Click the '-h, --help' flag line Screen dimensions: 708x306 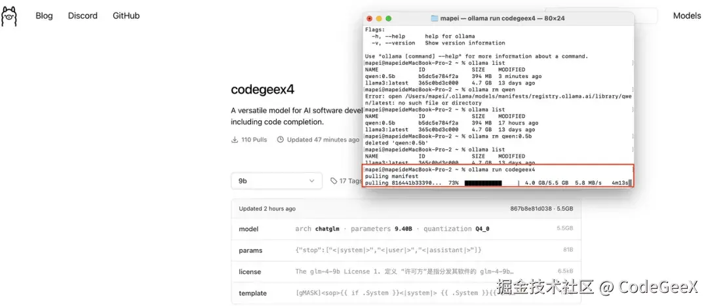point(423,36)
